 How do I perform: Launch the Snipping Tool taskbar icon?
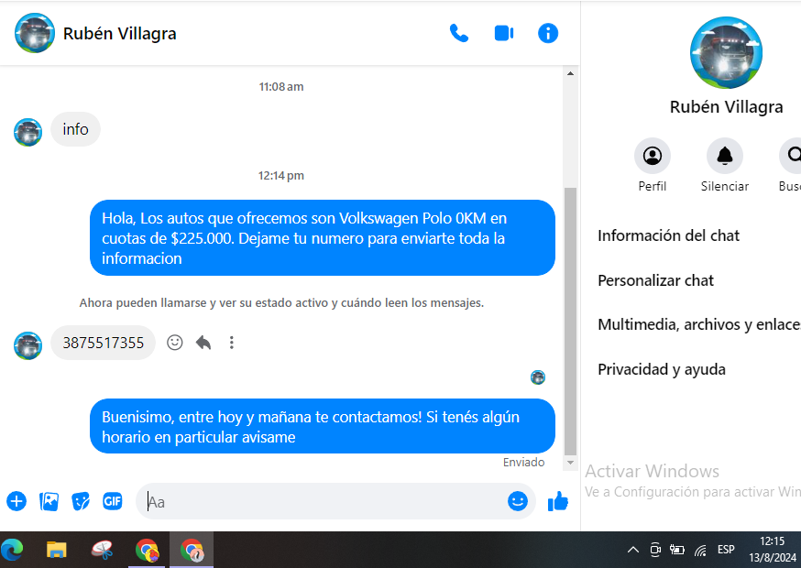(x=102, y=550)
